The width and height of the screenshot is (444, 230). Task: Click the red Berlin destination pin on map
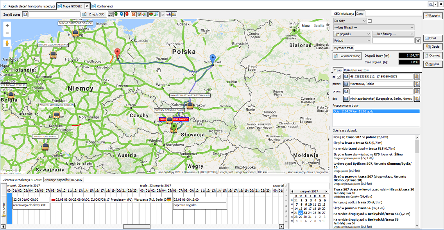118,54
